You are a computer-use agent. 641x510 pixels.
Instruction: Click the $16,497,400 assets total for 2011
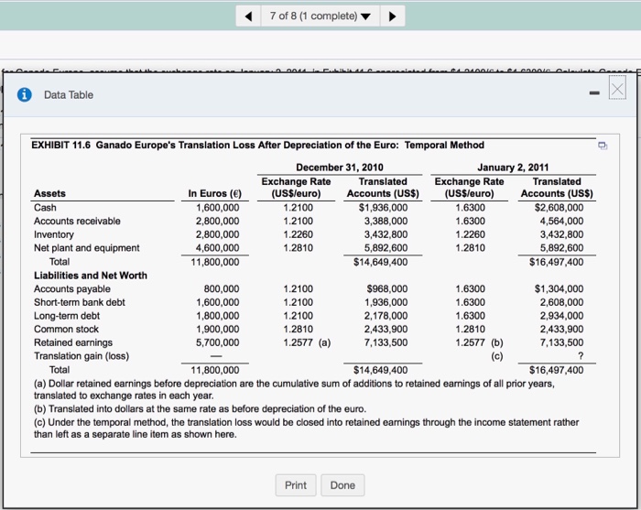coord(557,262)
